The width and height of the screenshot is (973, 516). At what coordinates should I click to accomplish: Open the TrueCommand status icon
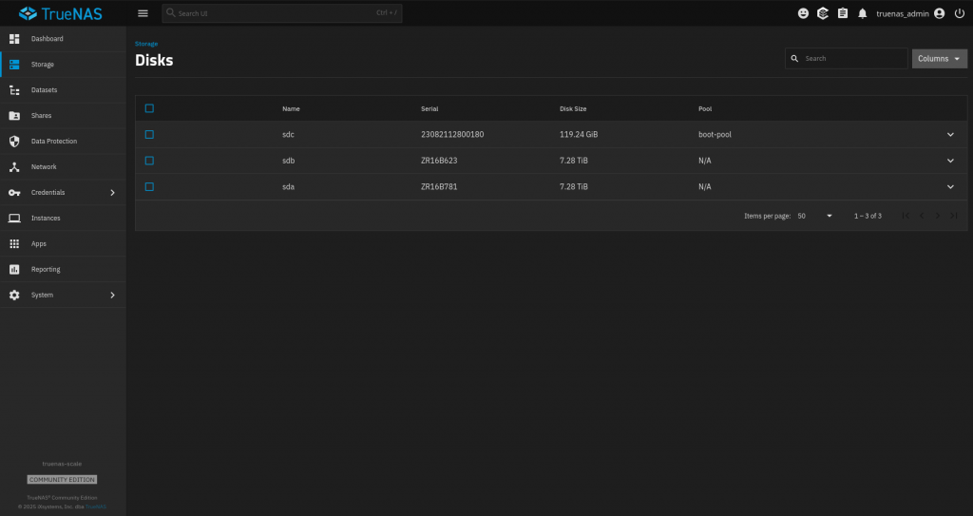(x=823, y=13)
